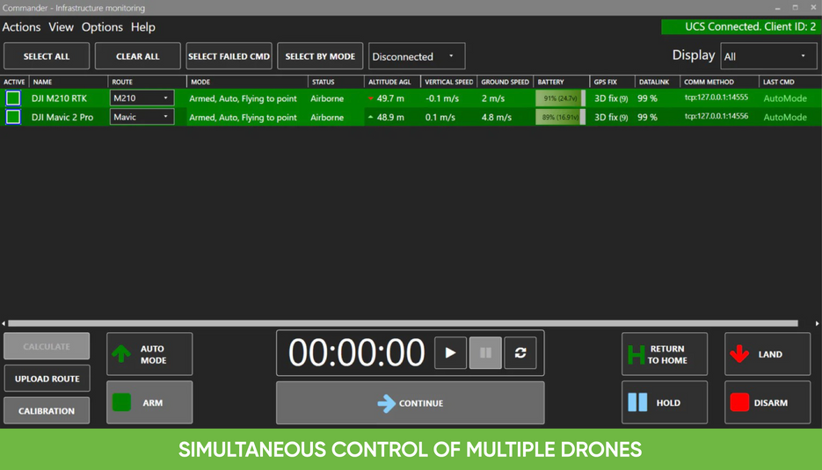Click the horizontal scrollbar under drone list

point(403,323)
